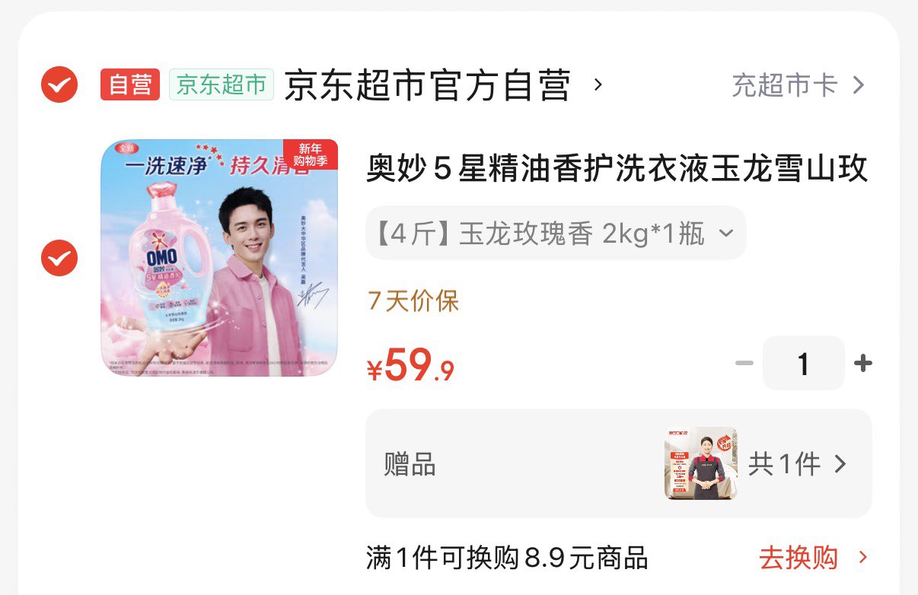Decrease quantity with the minus button
This screenshot has height=595, width=918.
[x=744, y=363]
